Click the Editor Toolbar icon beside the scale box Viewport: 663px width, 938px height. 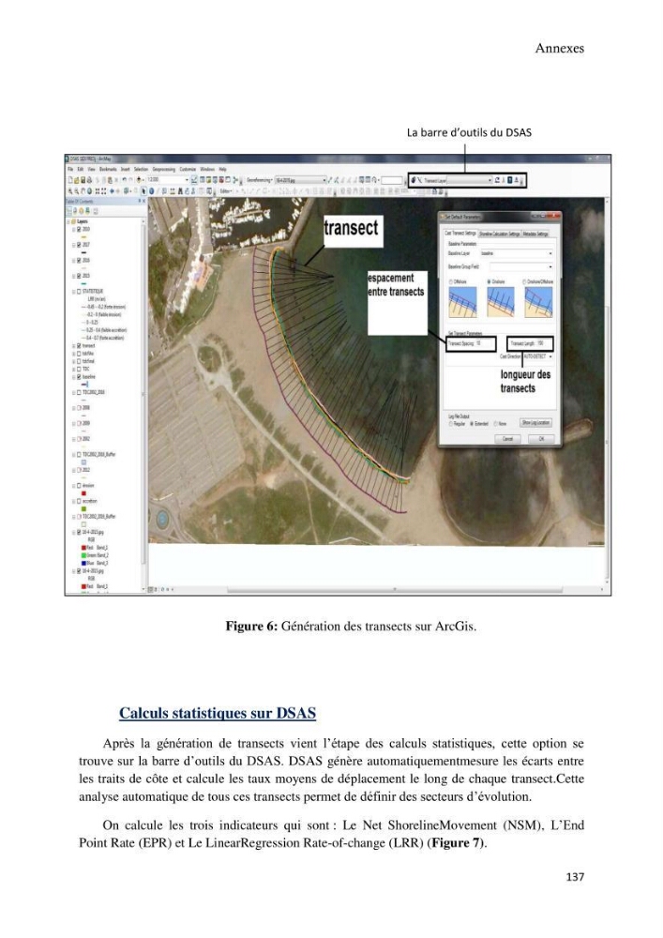[194, 179]
